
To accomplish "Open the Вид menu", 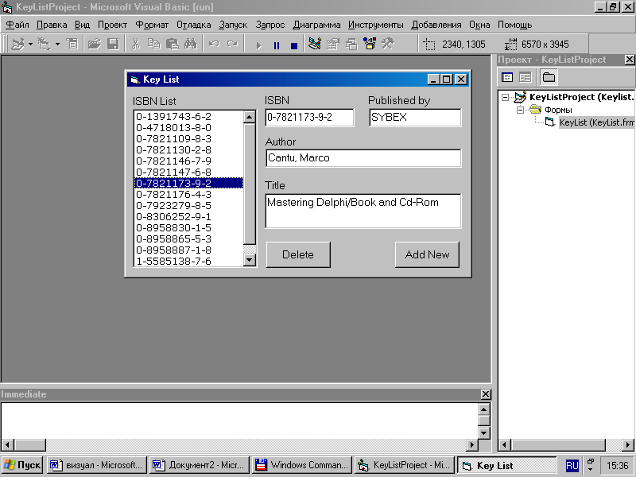I will 83,25.
